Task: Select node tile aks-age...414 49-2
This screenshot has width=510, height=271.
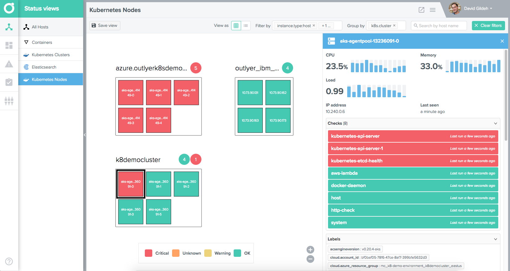Action: click(x=186, y=93)
